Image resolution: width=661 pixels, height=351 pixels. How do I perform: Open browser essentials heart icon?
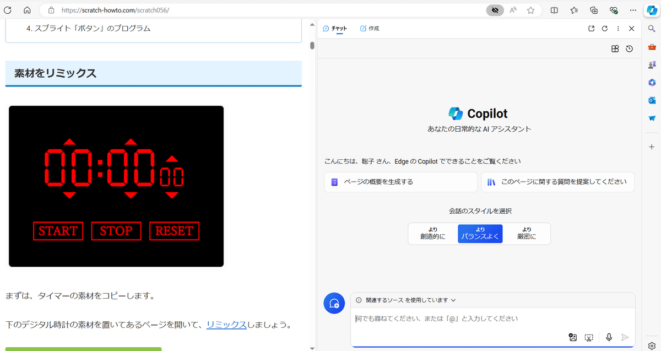tap(614, 10)
